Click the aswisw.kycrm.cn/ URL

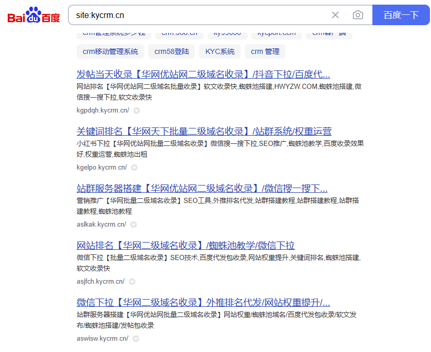click(x=102, y=339)
